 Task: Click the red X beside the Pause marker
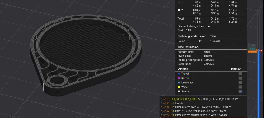(x=261, y=51)
